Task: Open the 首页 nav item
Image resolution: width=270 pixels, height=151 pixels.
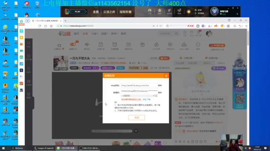Action: [x=77, y=34]
